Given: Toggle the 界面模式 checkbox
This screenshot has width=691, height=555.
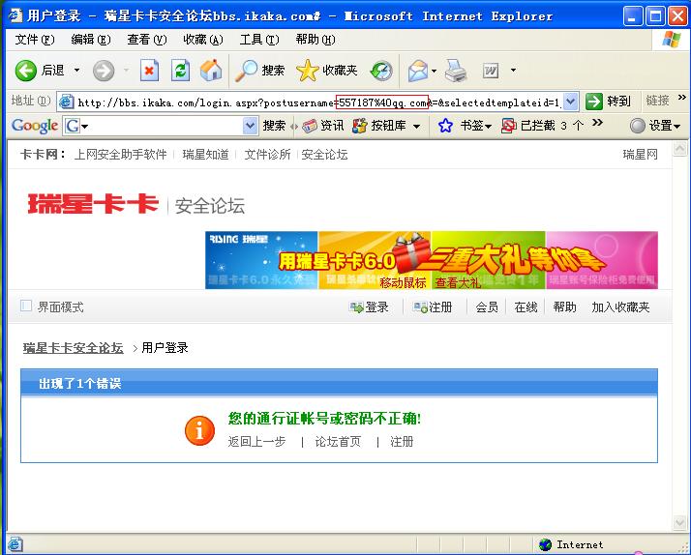Looking at the screenshot, I should [26, 306].
